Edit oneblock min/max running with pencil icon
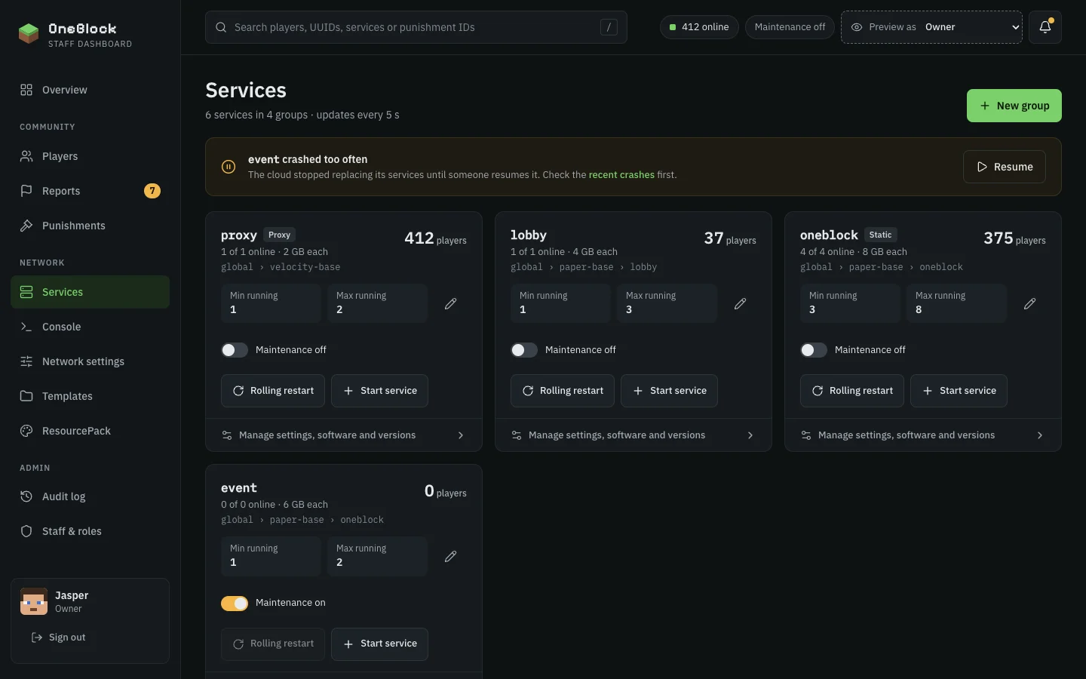 point(1029,303)
